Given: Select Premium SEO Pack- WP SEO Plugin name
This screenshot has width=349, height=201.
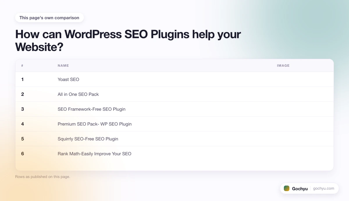Looking at the screenshot, I should pos(95,124).
